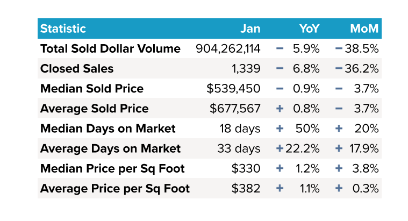Select the Average Sold Price row label
The image size is (408, 221).
click(x=94, y=109)
